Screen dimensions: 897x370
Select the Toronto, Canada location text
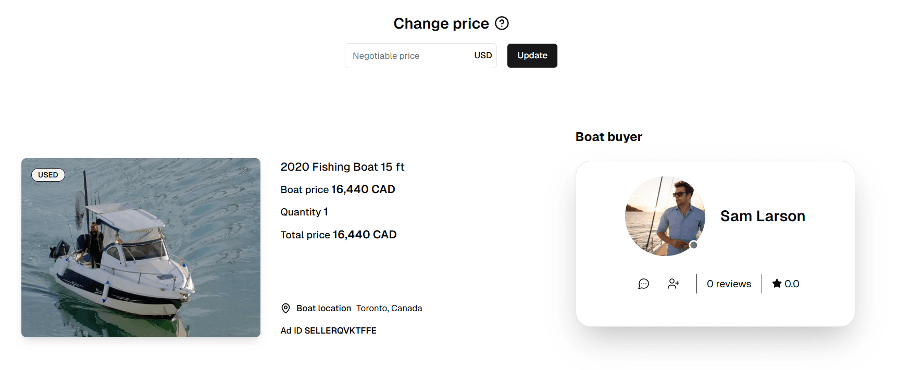click(x=389, y=308)
